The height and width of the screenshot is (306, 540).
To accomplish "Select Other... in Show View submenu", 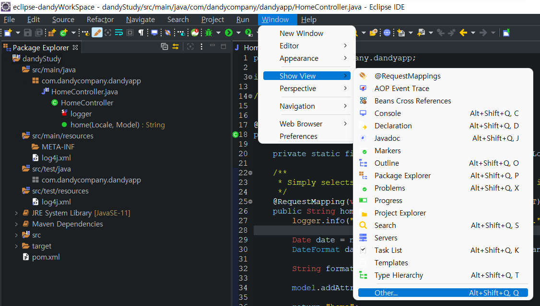I will [443, 293].
